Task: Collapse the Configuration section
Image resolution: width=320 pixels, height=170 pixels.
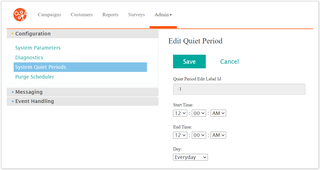Action: point(33,34)
